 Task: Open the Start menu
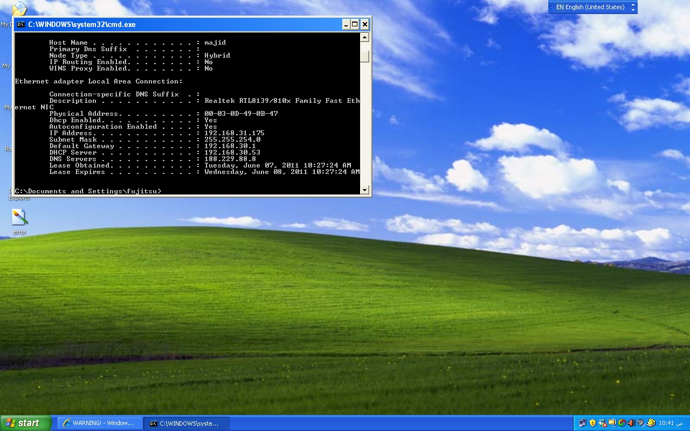click(x=26, y=423)
